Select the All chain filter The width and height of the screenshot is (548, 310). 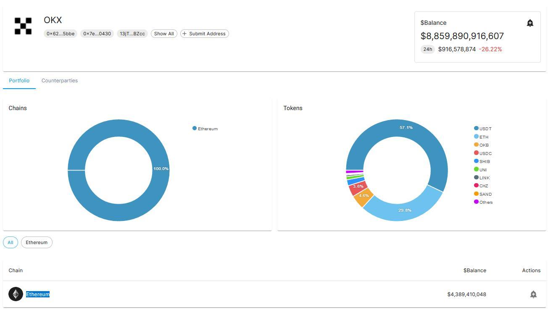[x=11, y=242]
